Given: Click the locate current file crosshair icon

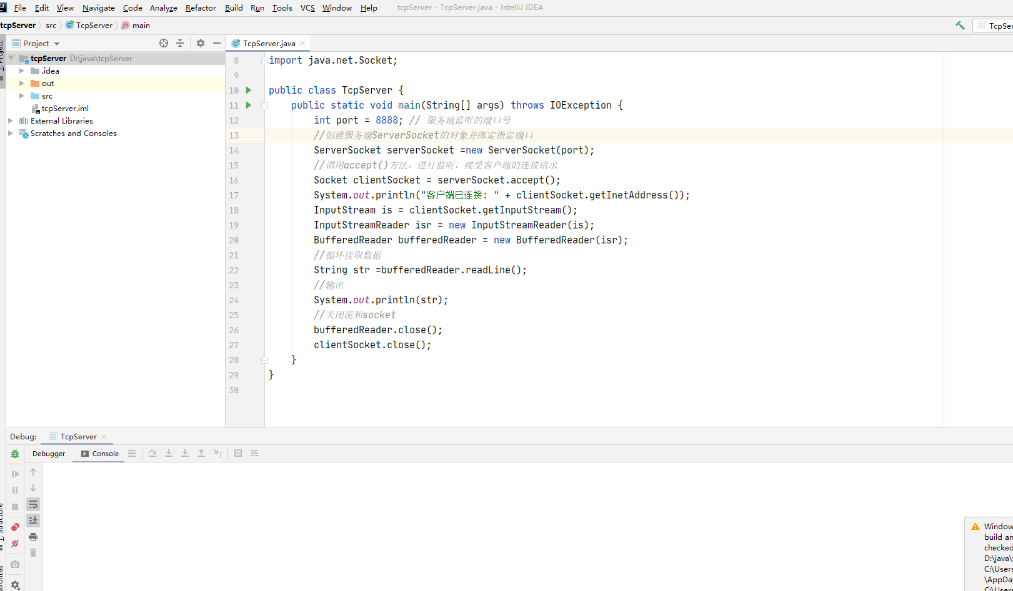Looking at the screenshot, I should pyautogui.click(x=164, y=43).
